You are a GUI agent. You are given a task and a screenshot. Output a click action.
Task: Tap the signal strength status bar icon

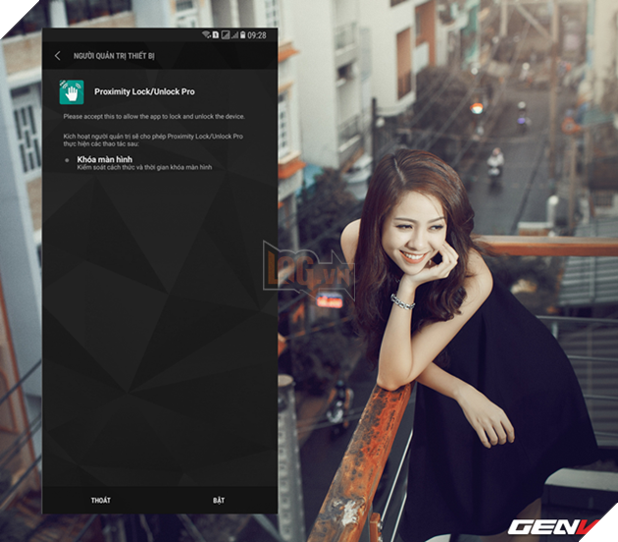pos(234,35)
